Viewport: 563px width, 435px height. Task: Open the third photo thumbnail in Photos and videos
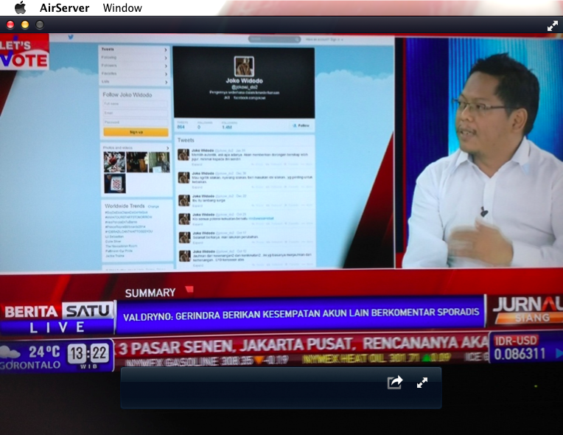(159, 162)
